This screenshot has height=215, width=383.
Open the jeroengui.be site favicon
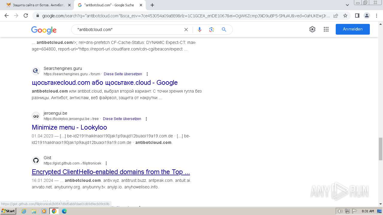36,116
